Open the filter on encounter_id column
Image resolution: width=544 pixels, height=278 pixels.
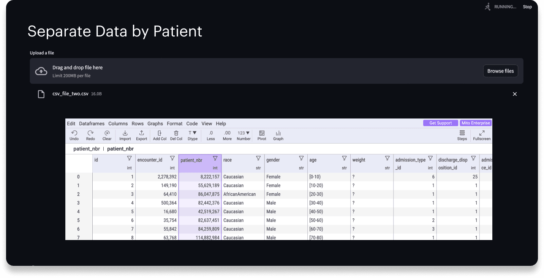pyautogui.click(x=172, y=158)
